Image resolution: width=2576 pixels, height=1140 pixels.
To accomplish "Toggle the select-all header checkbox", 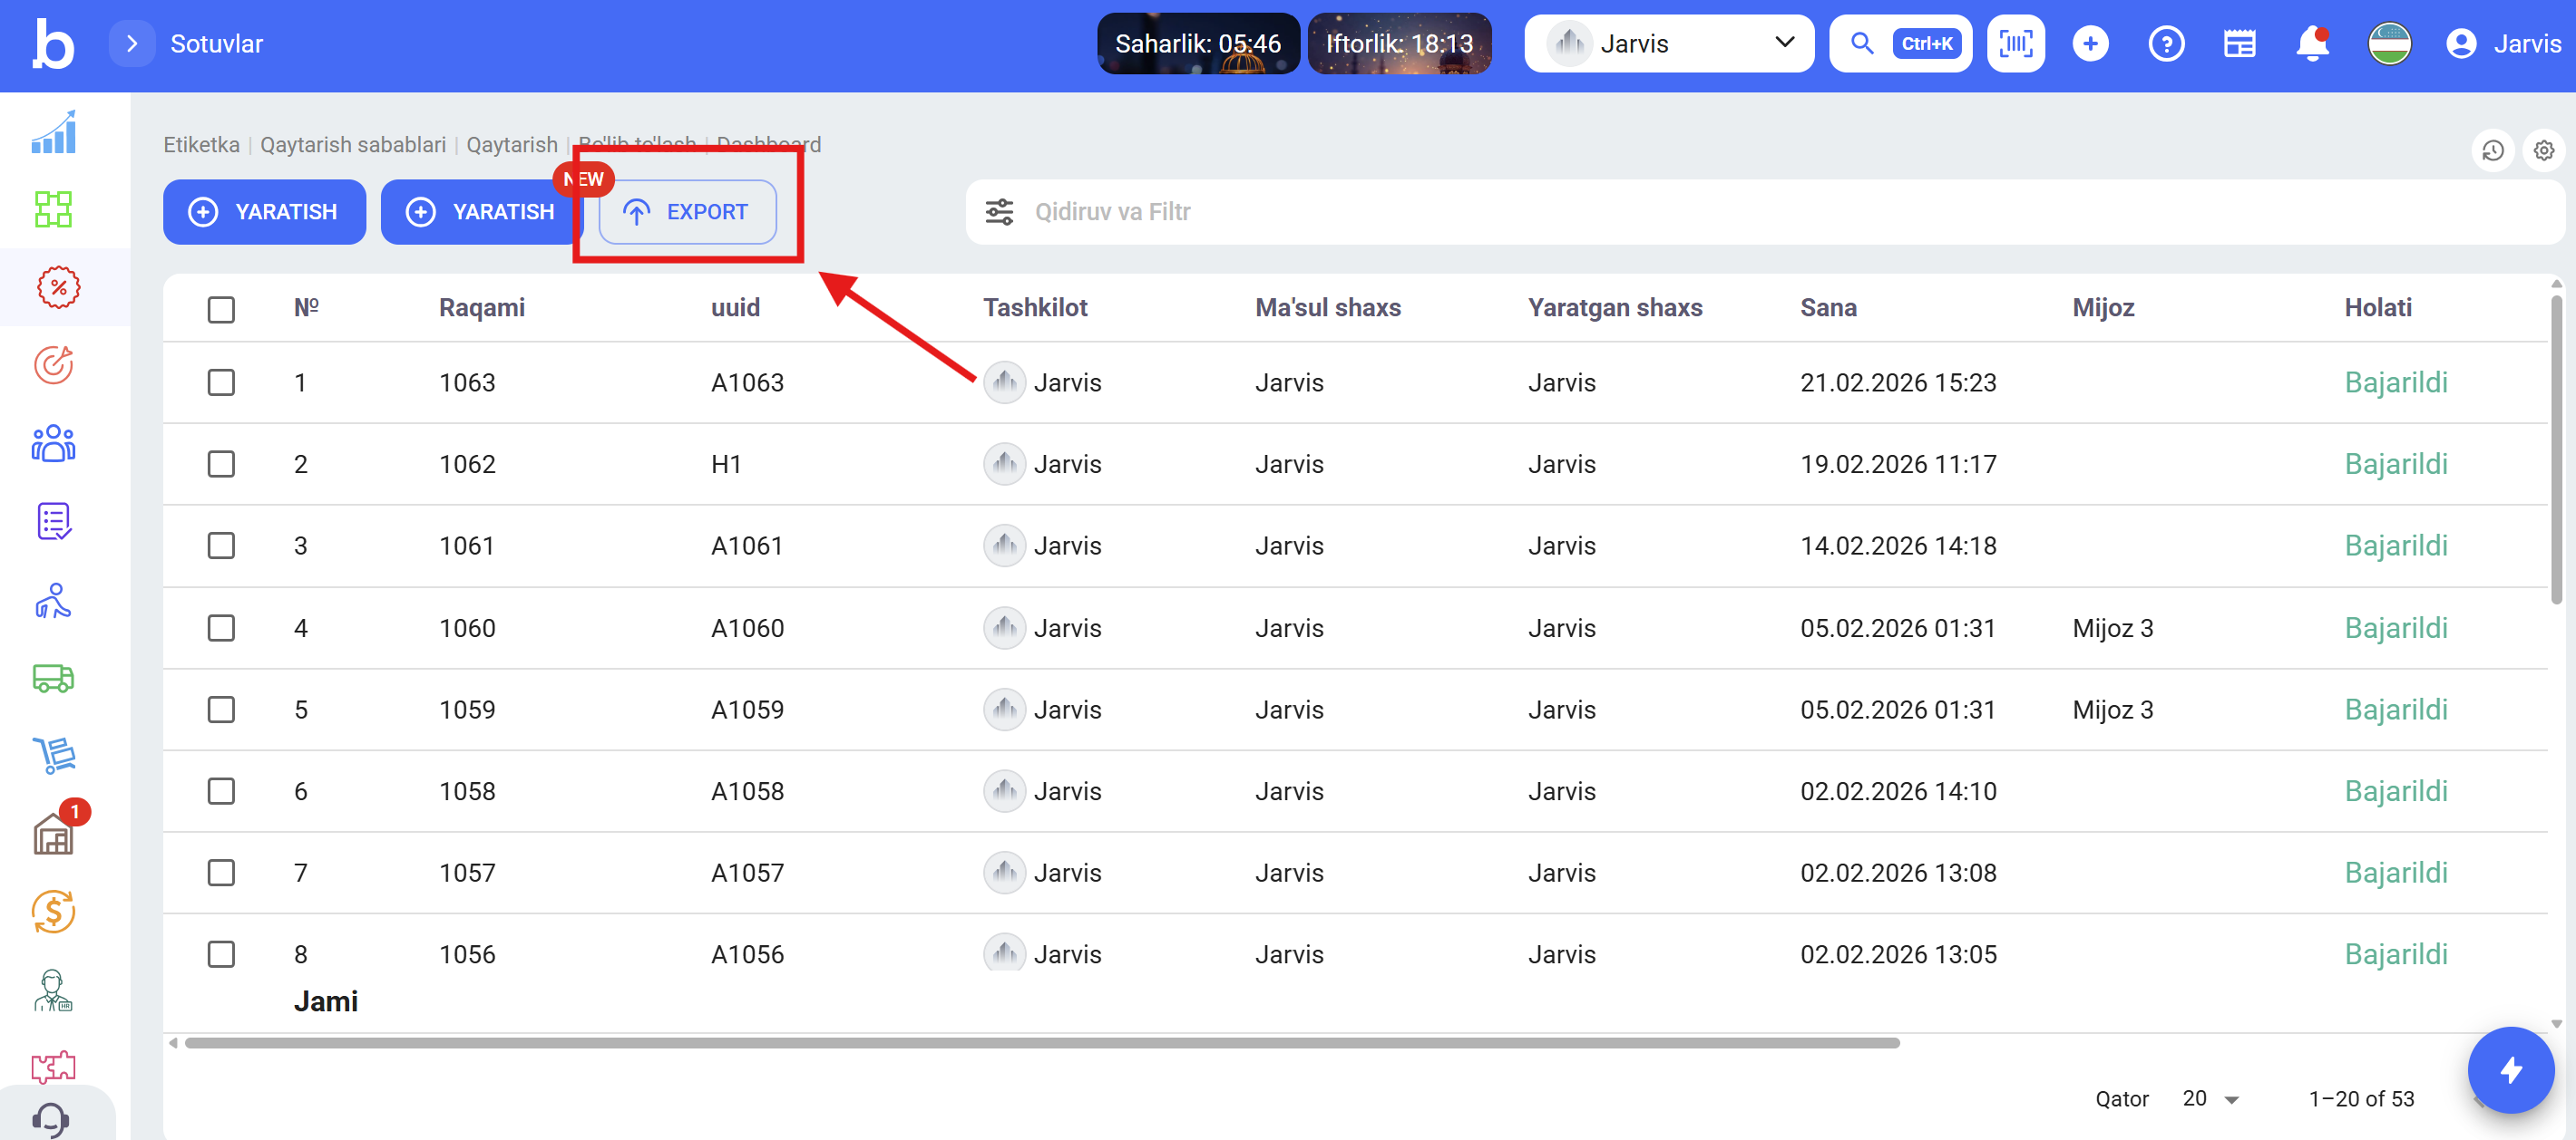I will point(221,309).
